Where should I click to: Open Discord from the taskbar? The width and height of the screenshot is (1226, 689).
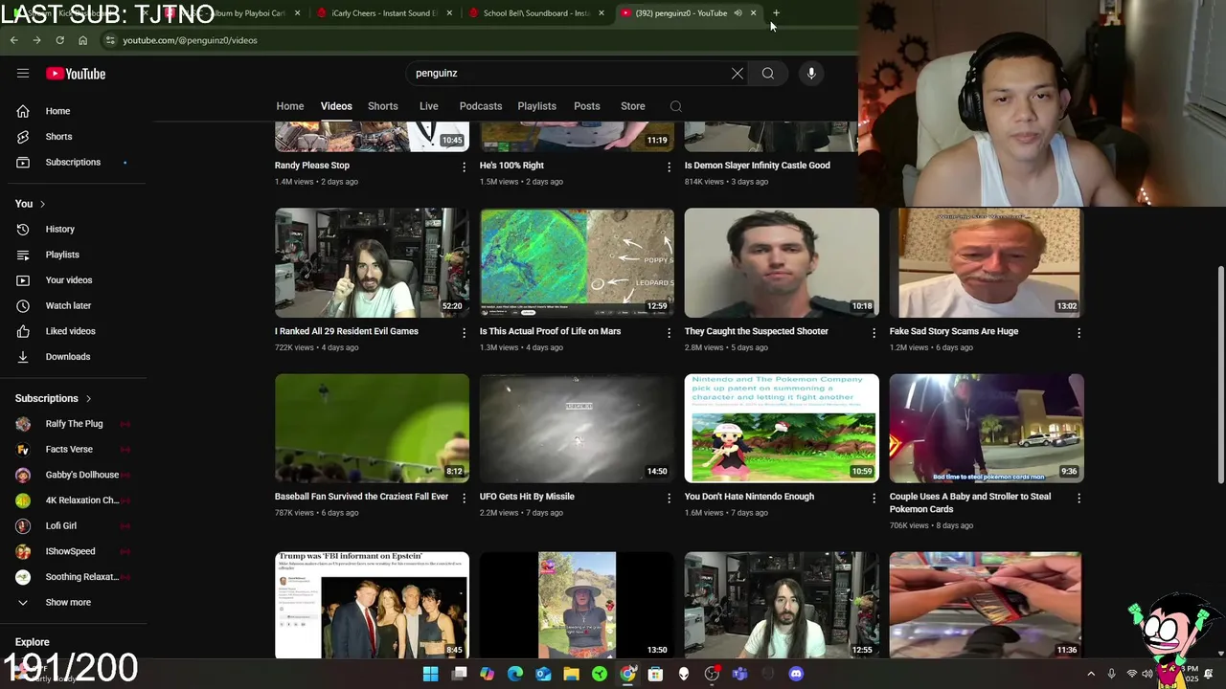796,674
